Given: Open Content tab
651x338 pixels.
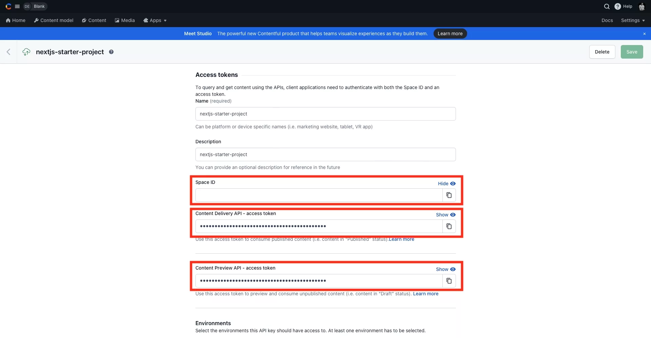Looking at the screenshot, I should [94, 20].
